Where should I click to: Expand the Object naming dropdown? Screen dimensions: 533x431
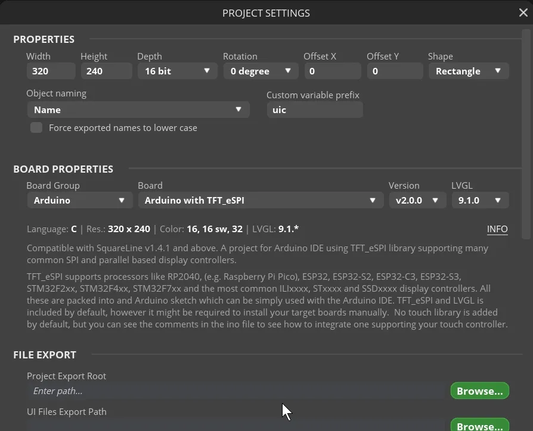[138, 110]
